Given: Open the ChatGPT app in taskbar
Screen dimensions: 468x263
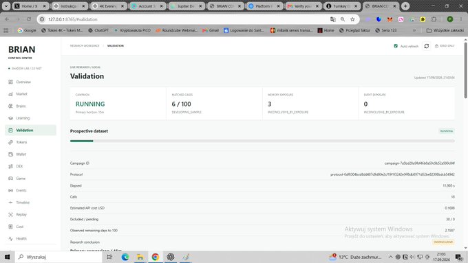Looking at the screenshot, I should click(x=171, y=257).
